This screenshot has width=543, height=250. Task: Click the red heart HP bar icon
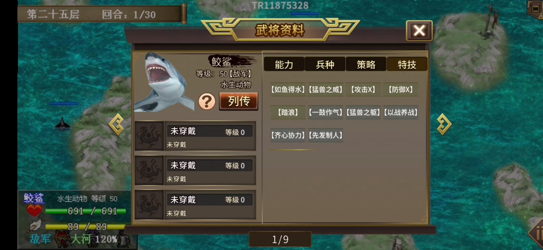[34, 211]
